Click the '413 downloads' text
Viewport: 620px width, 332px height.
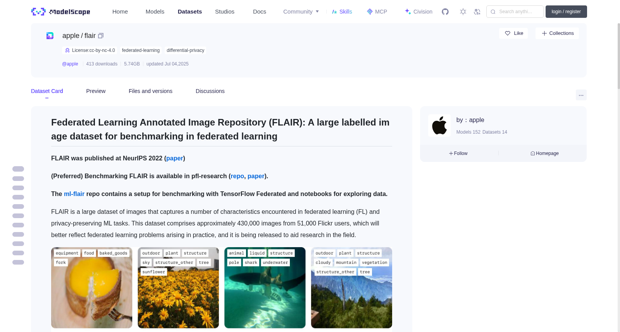coord(102,64)
